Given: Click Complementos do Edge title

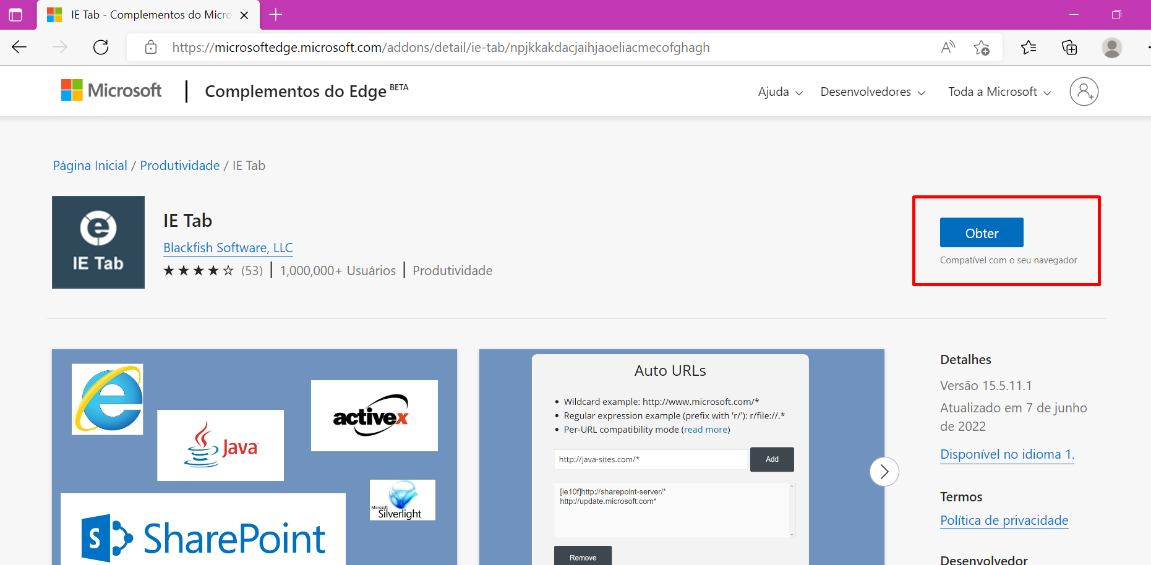Looking at the screenshot, I should click(x=296, y=91).
